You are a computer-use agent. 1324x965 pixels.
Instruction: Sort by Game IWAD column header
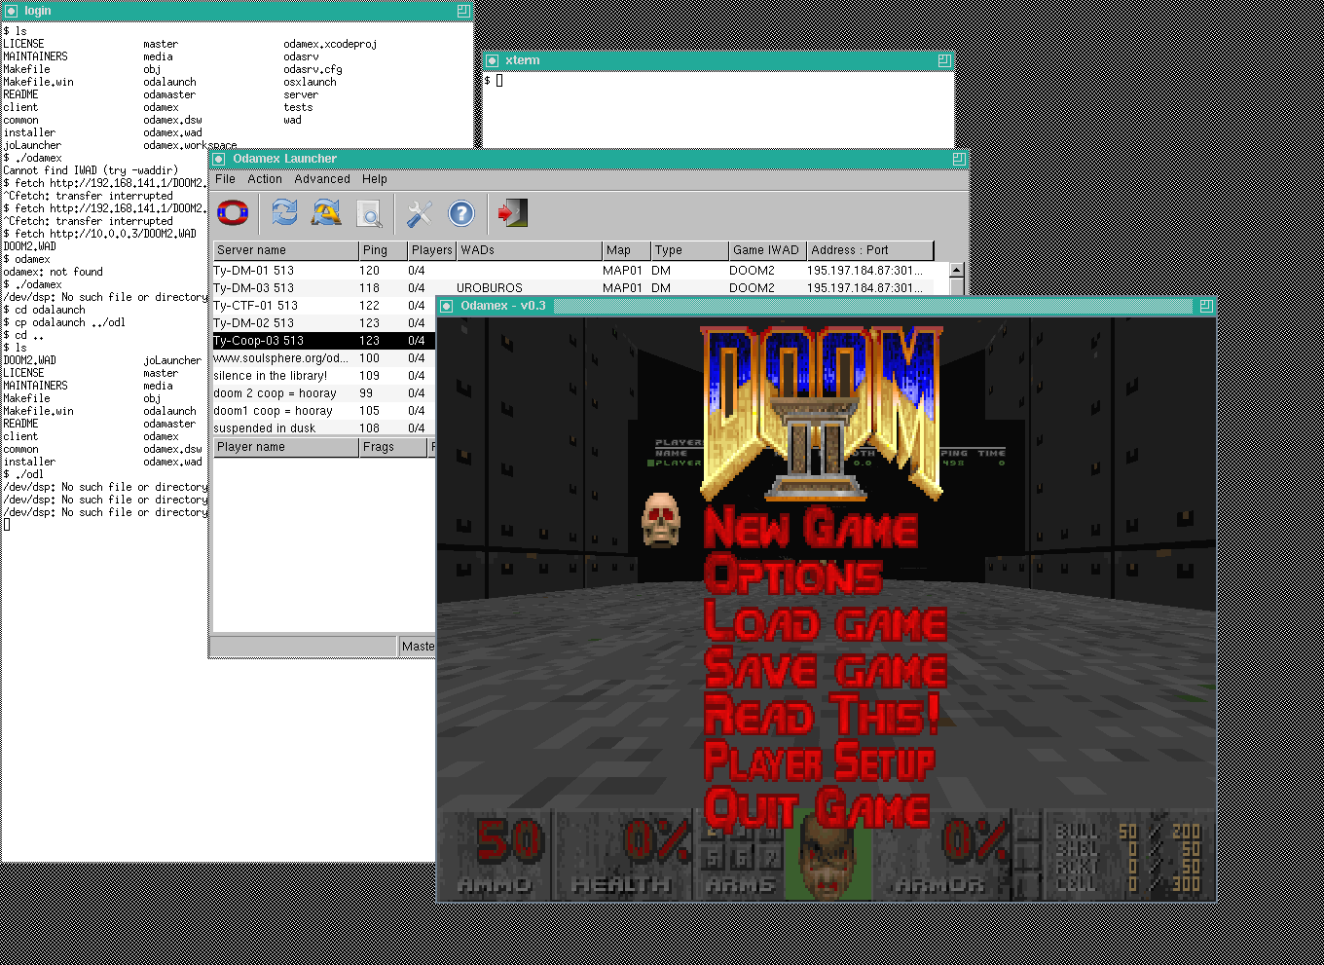pos(768,250)
